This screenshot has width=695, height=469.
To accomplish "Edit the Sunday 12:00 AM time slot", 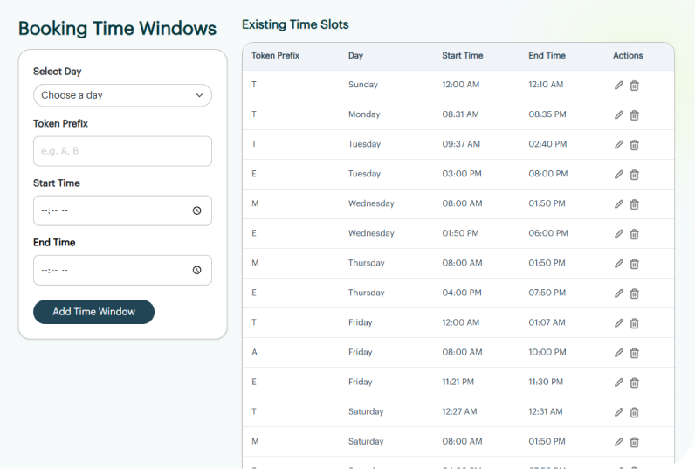I will point(619,86).
